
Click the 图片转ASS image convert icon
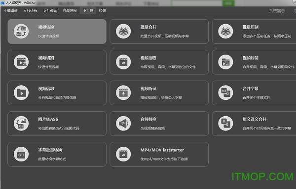pyautogui.click(x=21, y=124)
